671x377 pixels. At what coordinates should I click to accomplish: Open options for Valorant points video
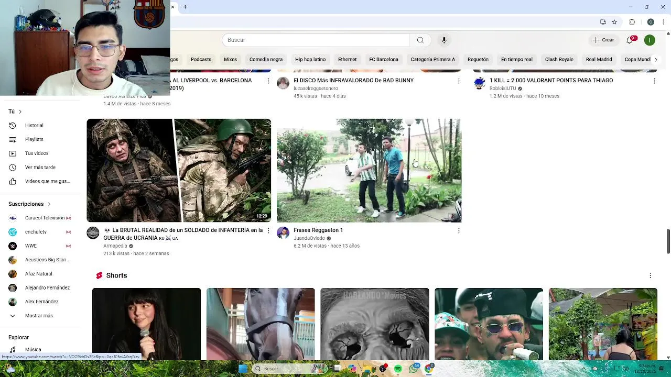[654, 81]
